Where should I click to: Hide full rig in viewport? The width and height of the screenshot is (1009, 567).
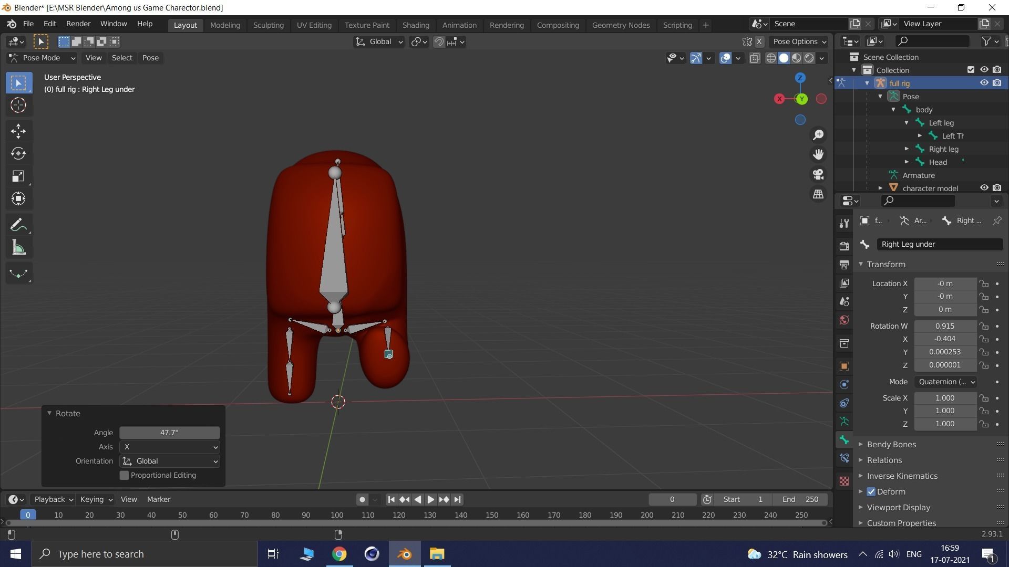(984, 83)
